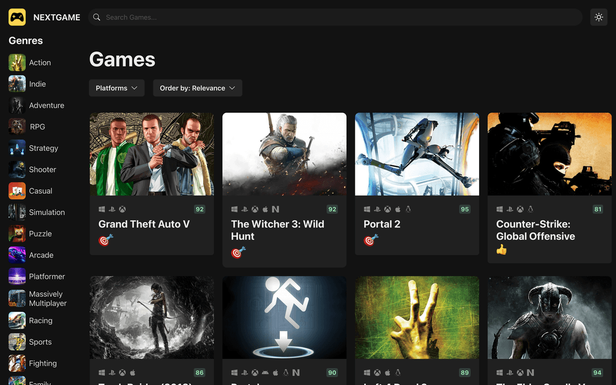Image resolution: width=616 pixels, height=385 pixels.
Task: Toggle the light/dark color mode
Action: click(x=598, y=17)
